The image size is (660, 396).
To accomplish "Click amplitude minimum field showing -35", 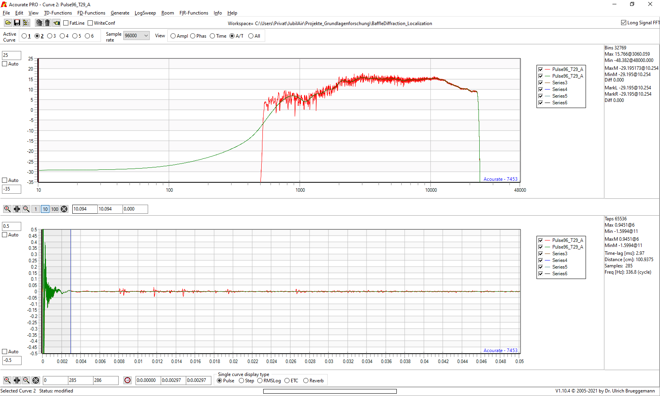I will pyautogui.click(x=11, y=189).
